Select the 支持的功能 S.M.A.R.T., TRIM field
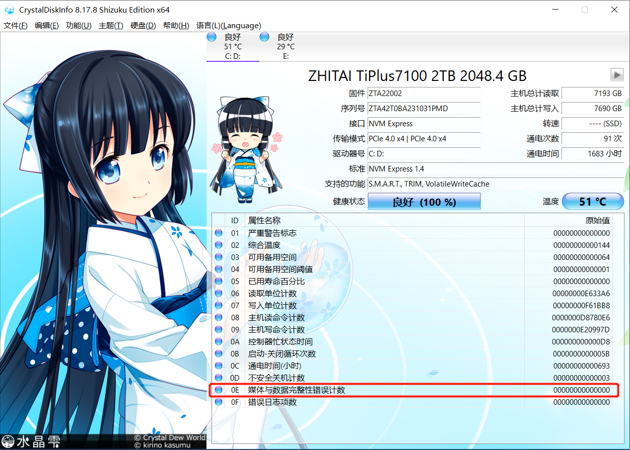 (x=496, y=184)
